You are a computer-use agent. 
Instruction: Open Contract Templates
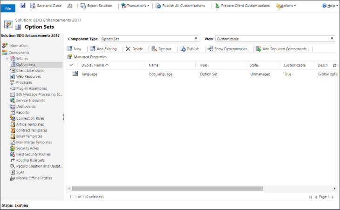(29, 130)
